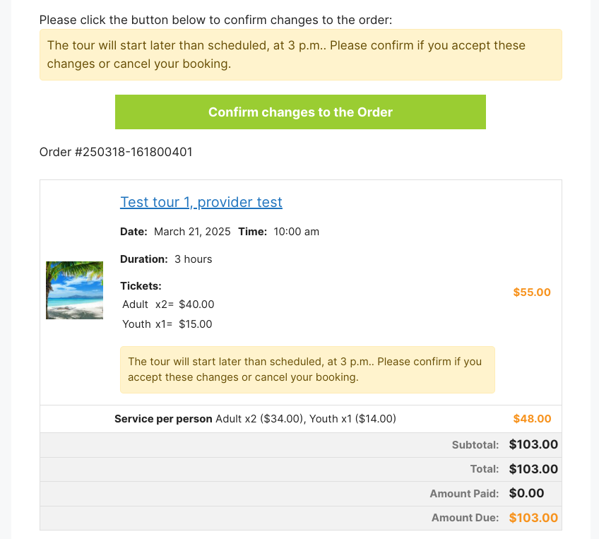
Task: Click the Amount Paid $0.00 value
Action: pos(526,493)
